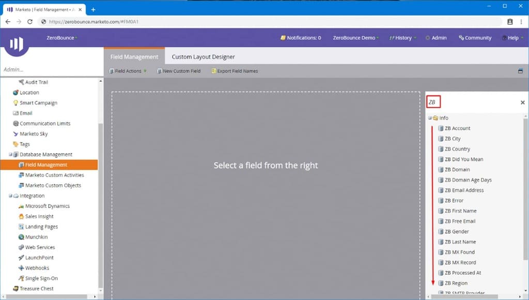Screen dimensions: 529x300
Task: Click the window restore icon in toolbar
Action: click(x=520, y=71)
